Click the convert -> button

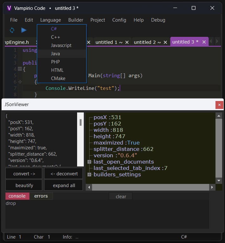click(24, 174)
